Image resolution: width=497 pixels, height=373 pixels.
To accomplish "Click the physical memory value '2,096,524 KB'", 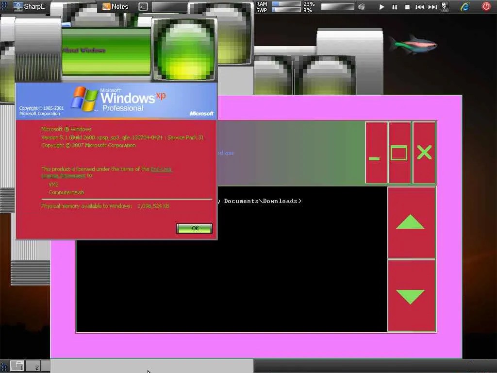I will tap(153, 206).
